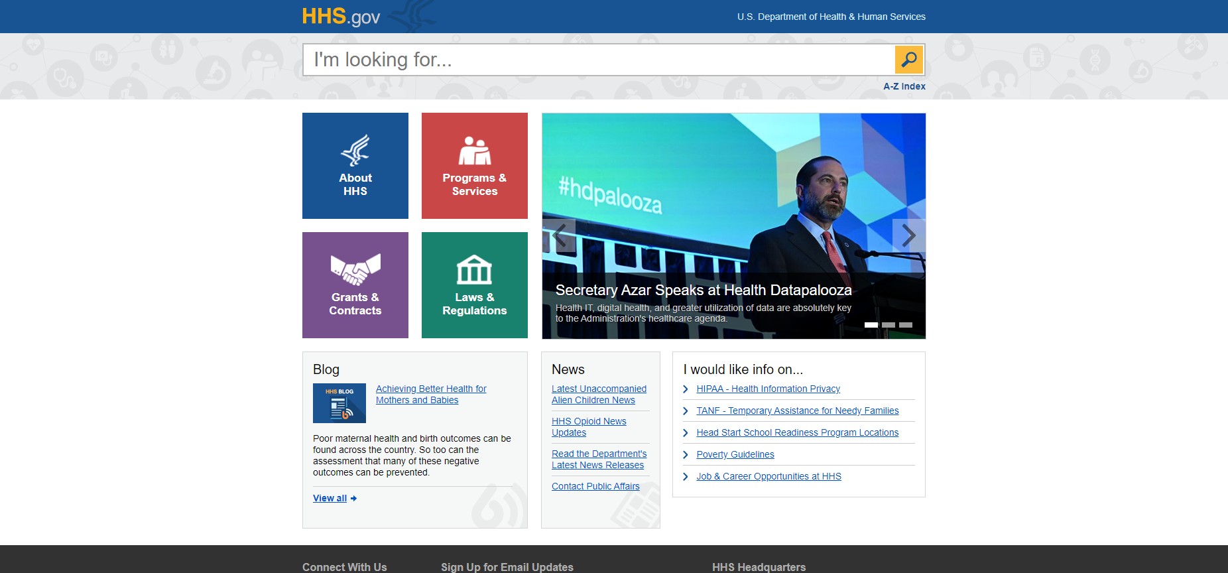Image resolution: width=1228 pixels, height=573 pixels.
Task: Open the Programs & Services tile
Action: pos(475,166)
